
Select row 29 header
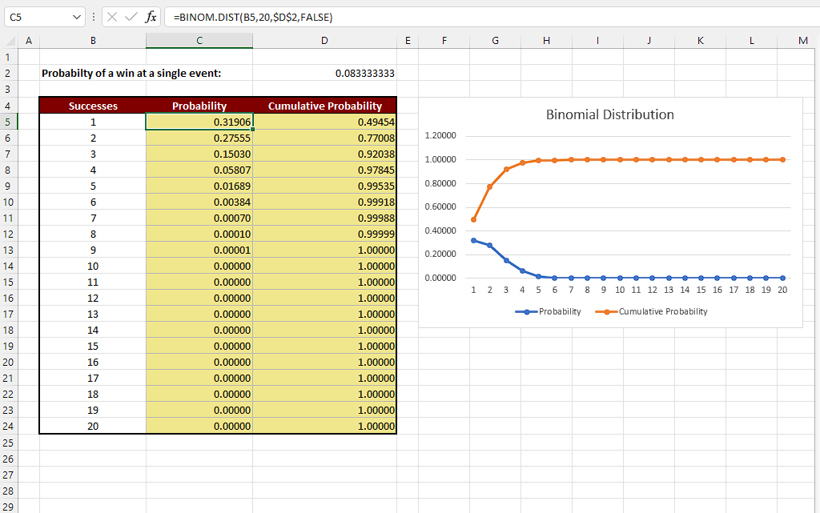(8, 507)
